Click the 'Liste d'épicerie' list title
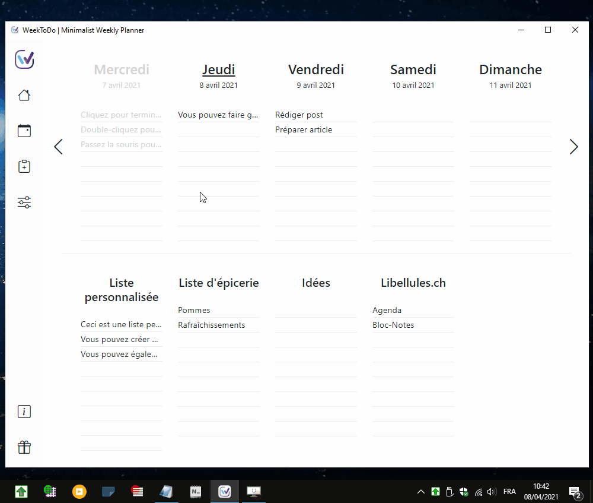This screenshot has width=593, height=503. [219, 283]
